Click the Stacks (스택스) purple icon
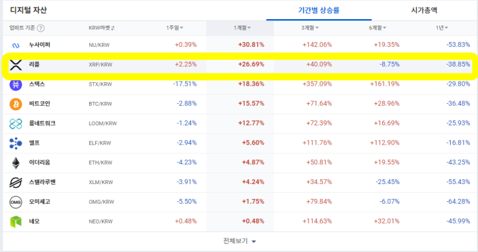Viewport: 478px width, 252px height. tap(15, 84)
